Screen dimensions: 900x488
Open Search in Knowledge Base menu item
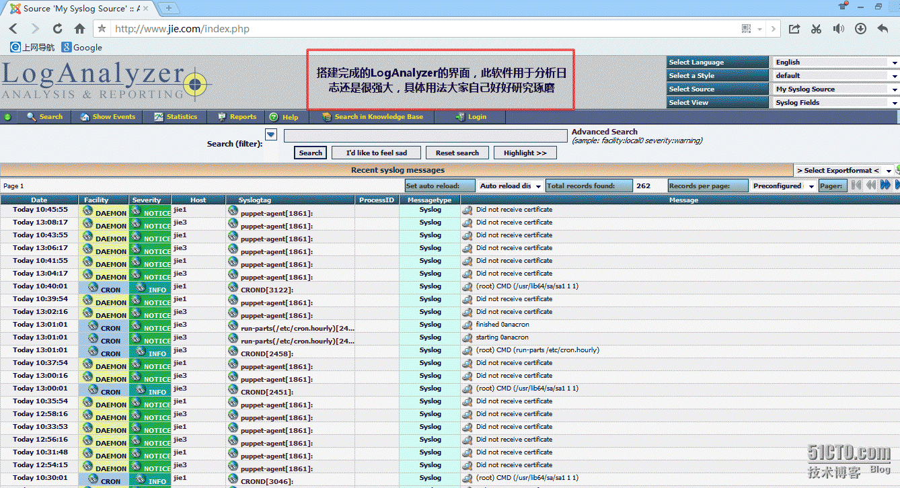pos(373,117)
